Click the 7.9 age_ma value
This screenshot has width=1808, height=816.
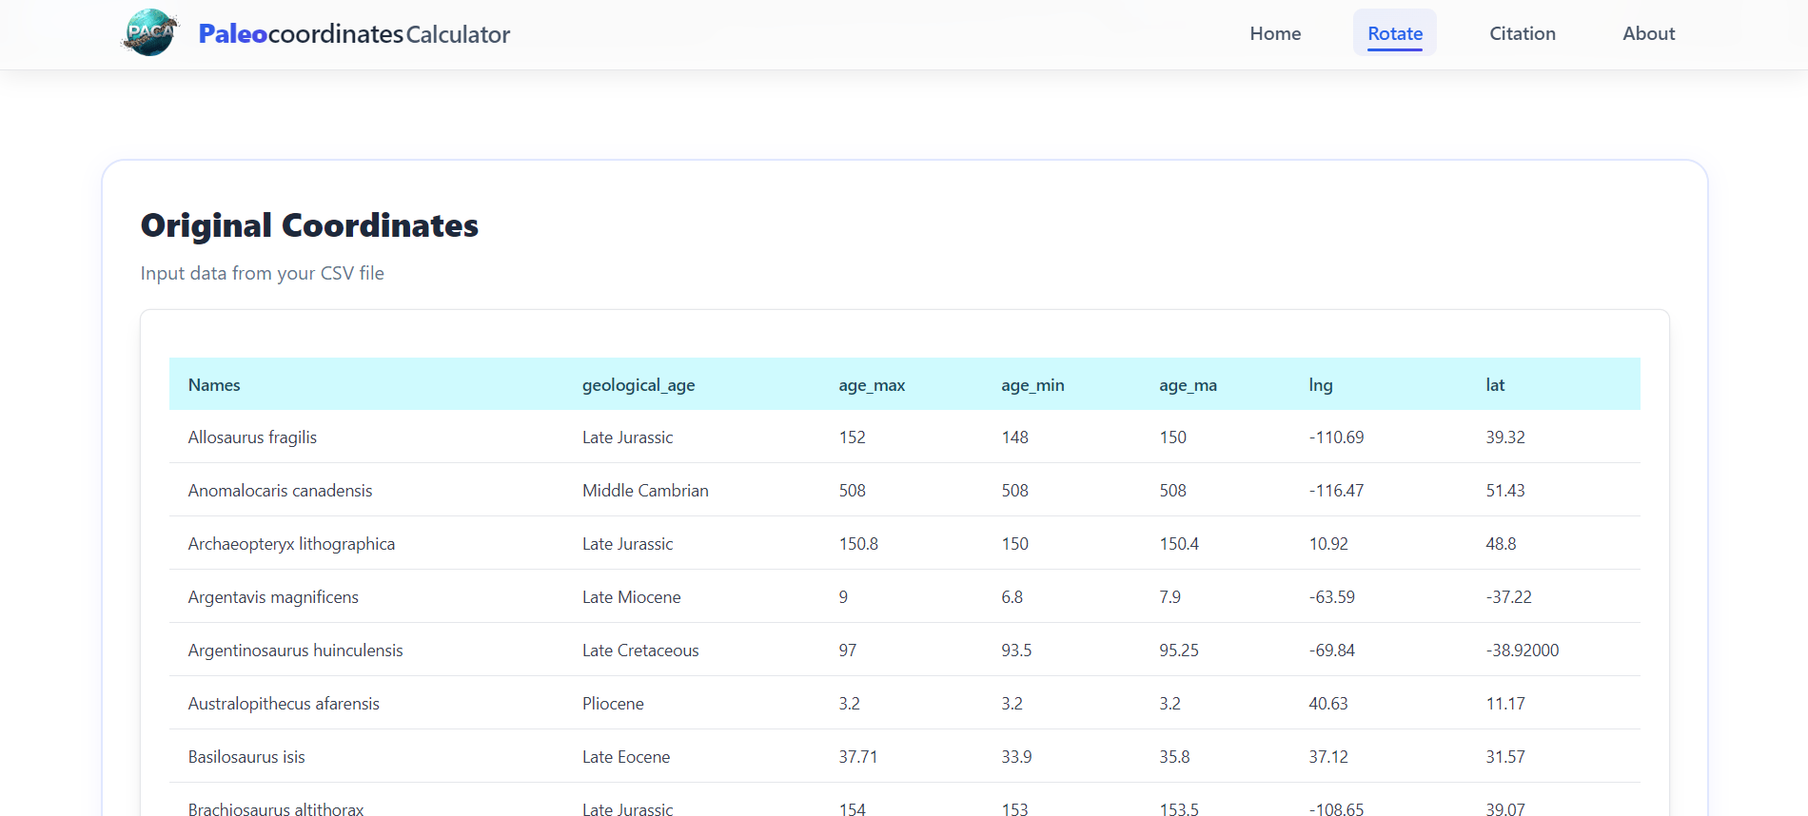1169,597
